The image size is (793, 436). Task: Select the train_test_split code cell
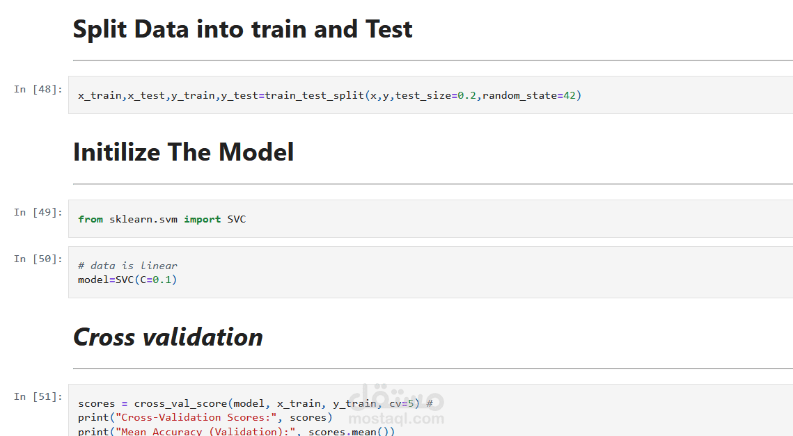click(430, 95)
